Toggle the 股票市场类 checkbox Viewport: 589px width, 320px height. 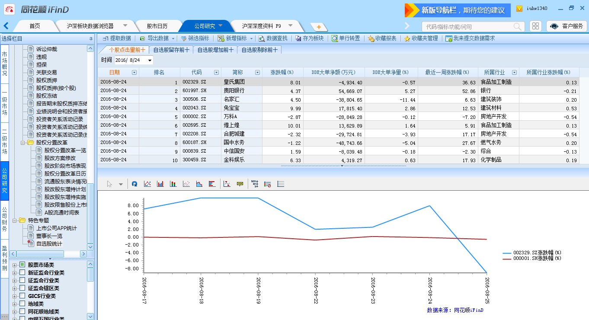(x=22, y=265)
